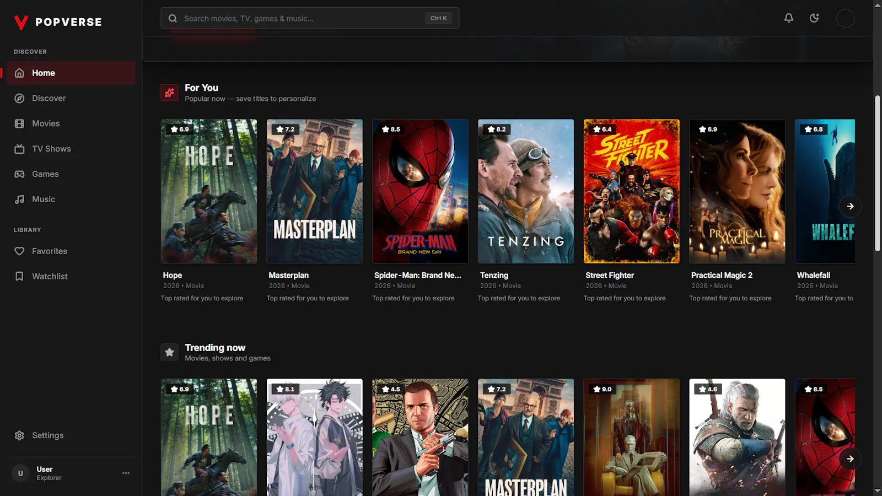Click the Practical Magic 2 title text

pyautogui.click(x=722, y=275)
